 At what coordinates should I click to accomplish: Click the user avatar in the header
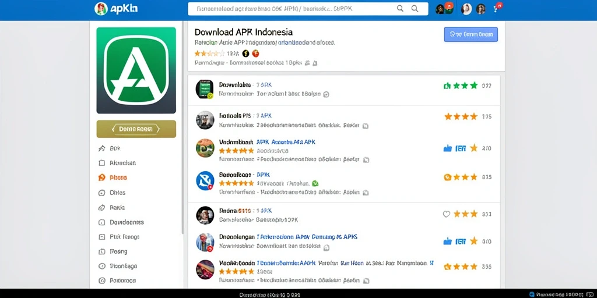[466, 9]
